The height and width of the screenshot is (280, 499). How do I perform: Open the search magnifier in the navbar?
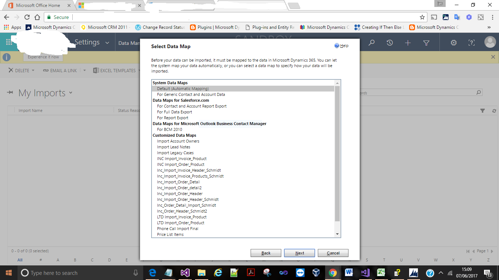(x=372, y=43)
